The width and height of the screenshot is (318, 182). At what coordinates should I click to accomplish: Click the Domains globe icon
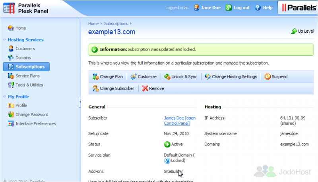tap(11, 58)
